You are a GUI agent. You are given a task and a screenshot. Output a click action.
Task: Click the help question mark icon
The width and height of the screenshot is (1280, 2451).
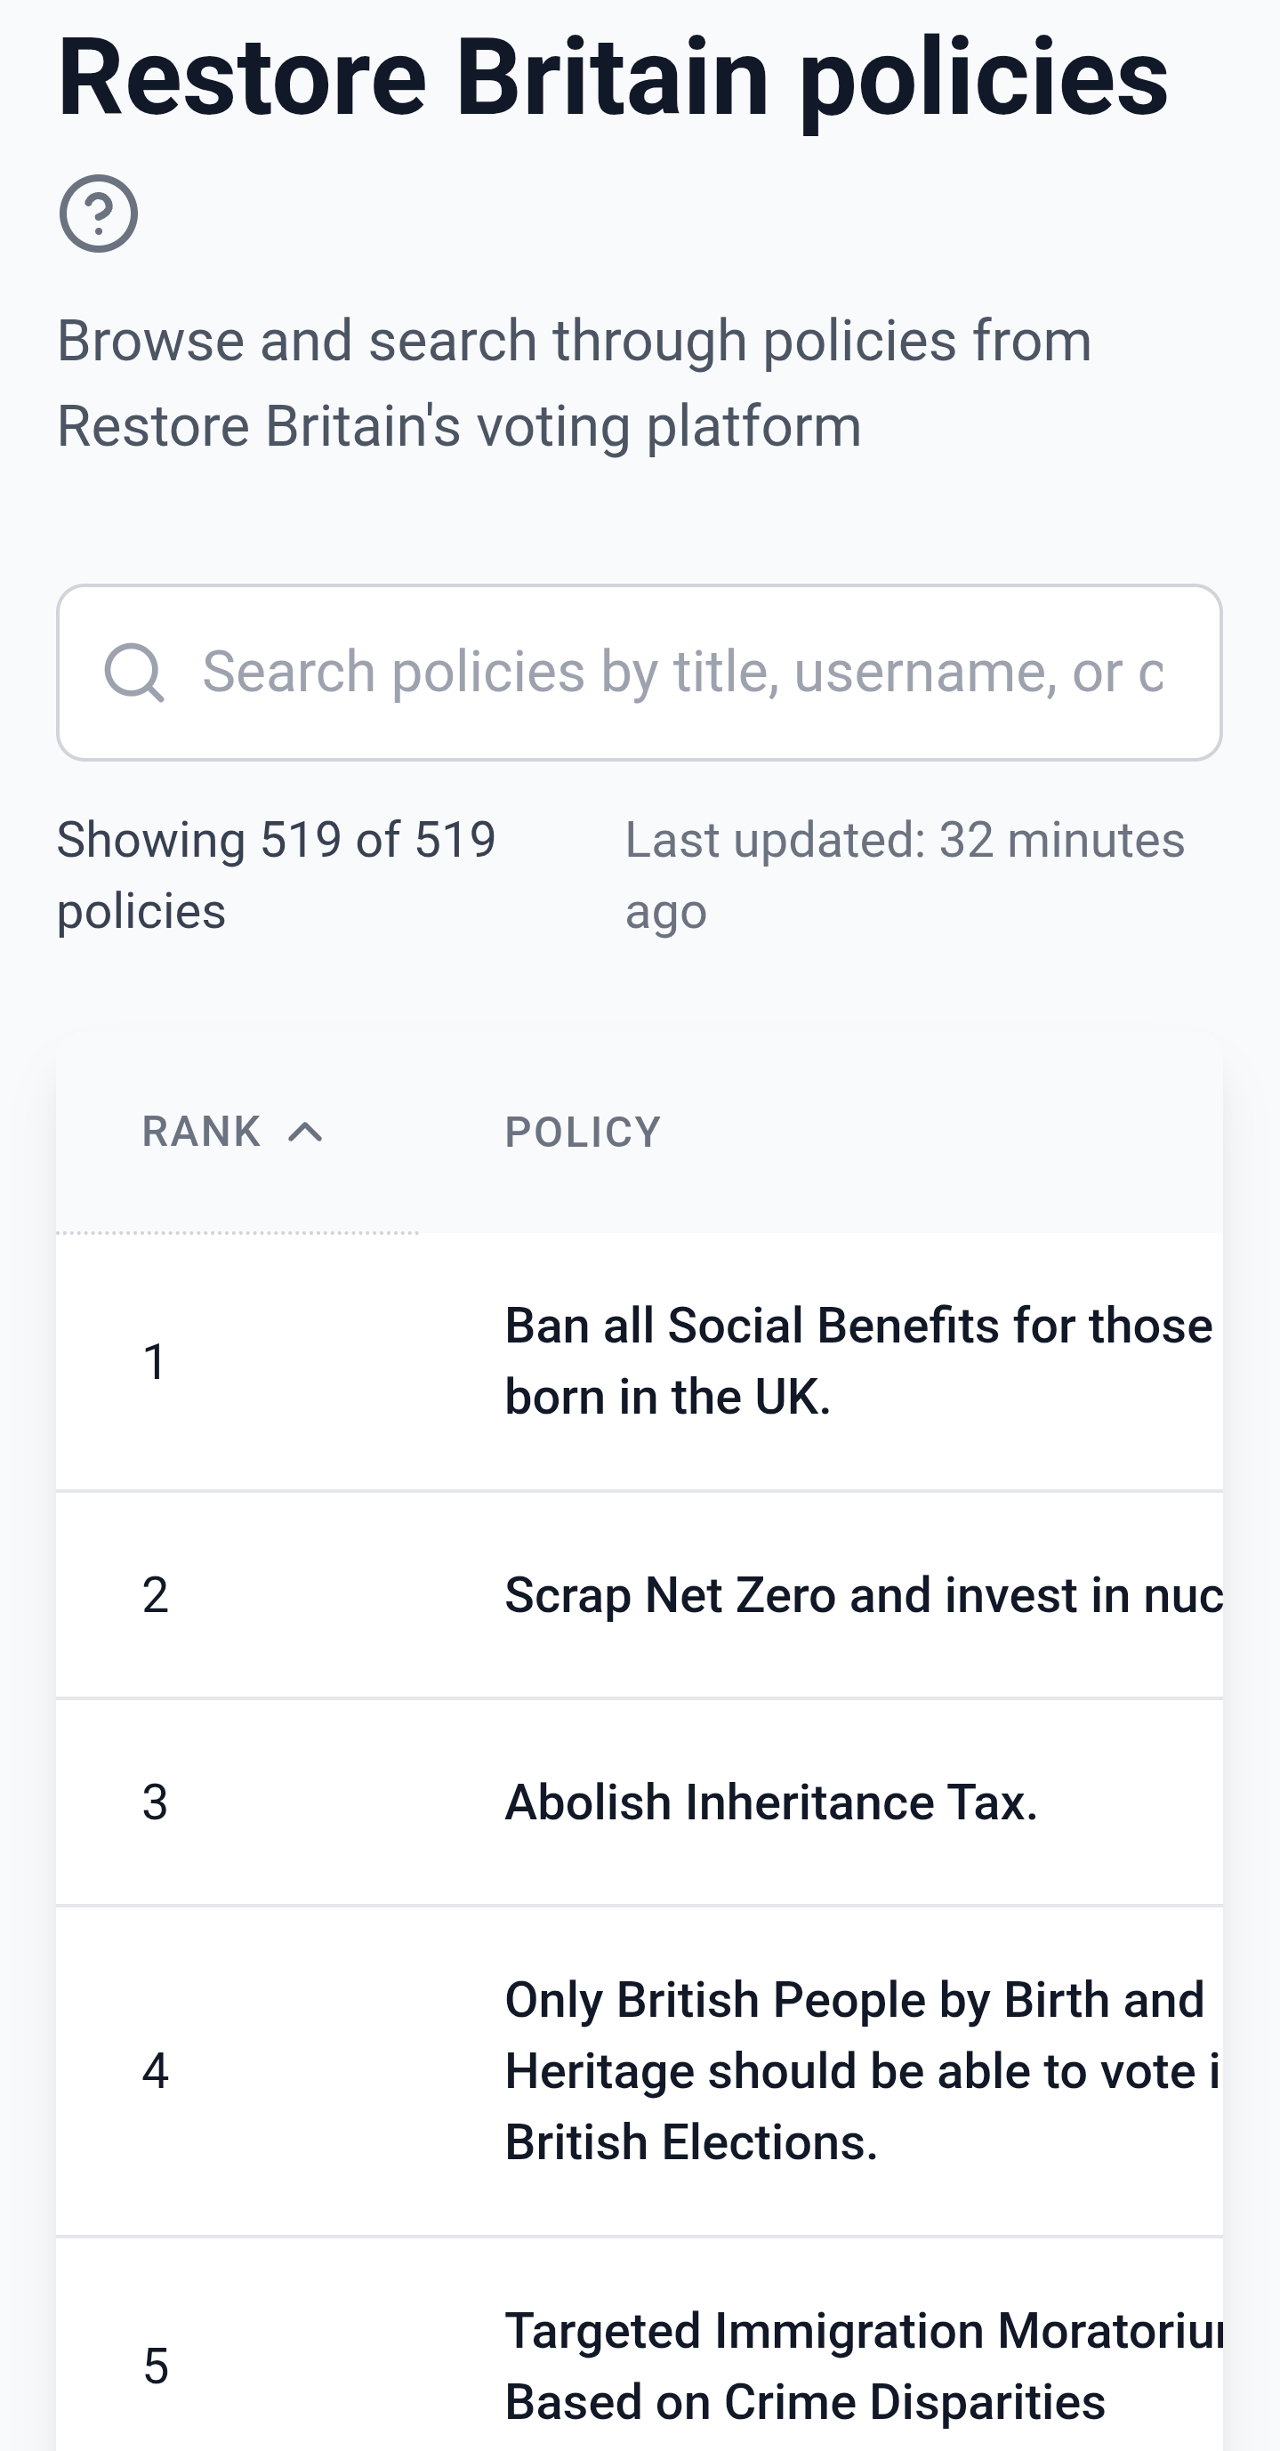click(98, 214)
